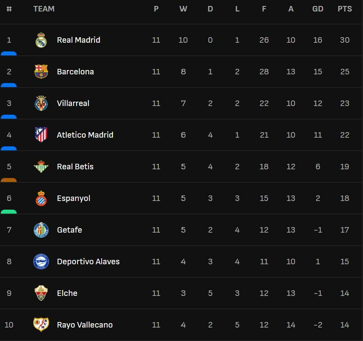The height and width of the screenshot is (341, 363).
Task: Click the Espanyol club crest
Action: 41,198
